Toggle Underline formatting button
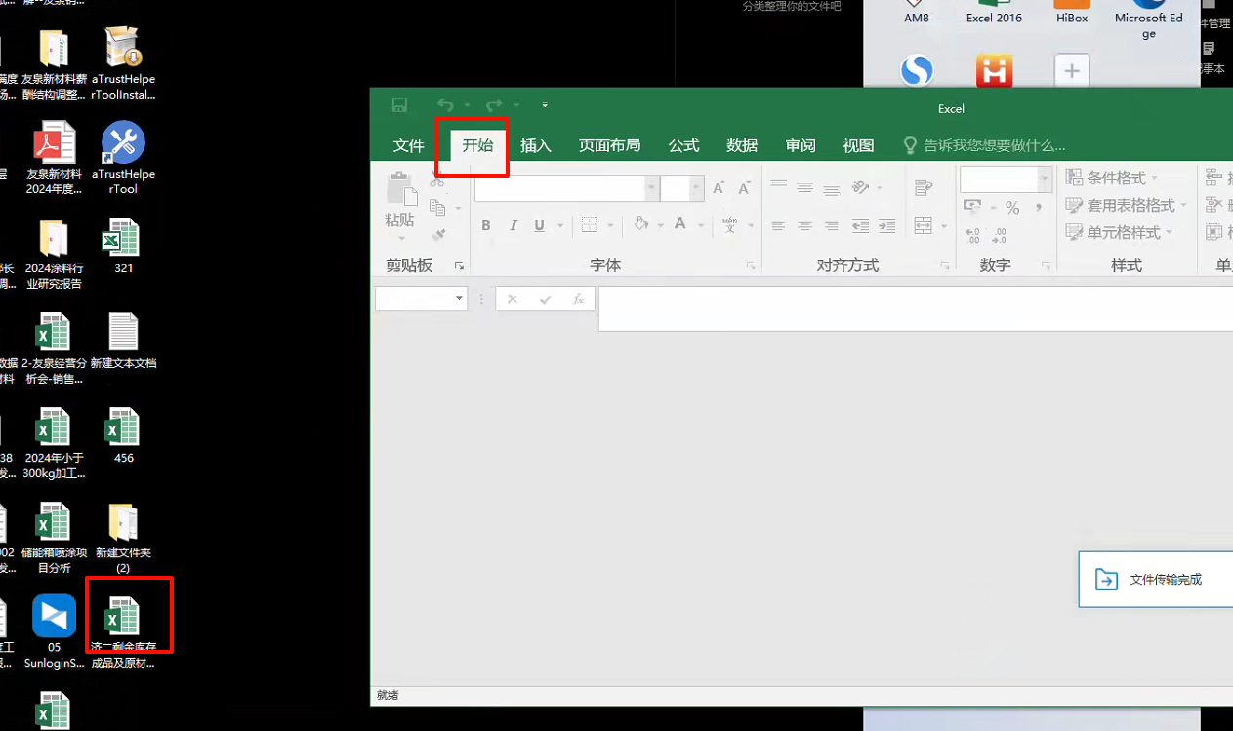 click(539, 225)
